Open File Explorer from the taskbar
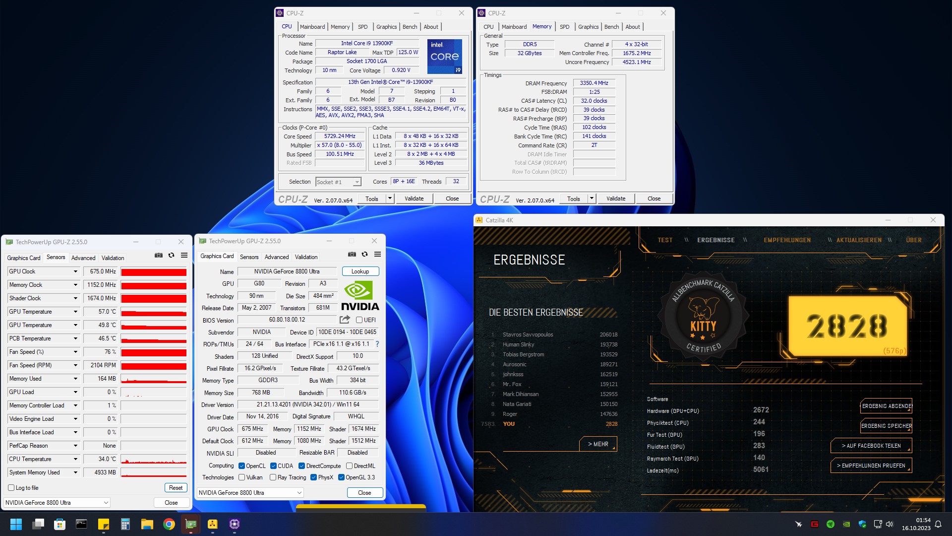Screen dimensions: 952x536 [x=147, y=524]
